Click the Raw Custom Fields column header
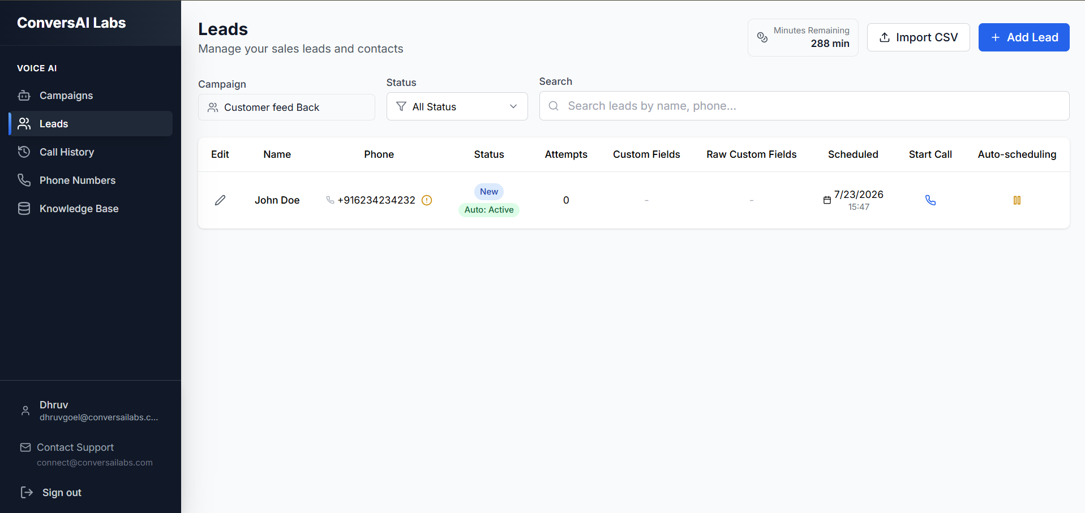The height and width of the screenshot is (513, 1085). [x=751, y=154]
